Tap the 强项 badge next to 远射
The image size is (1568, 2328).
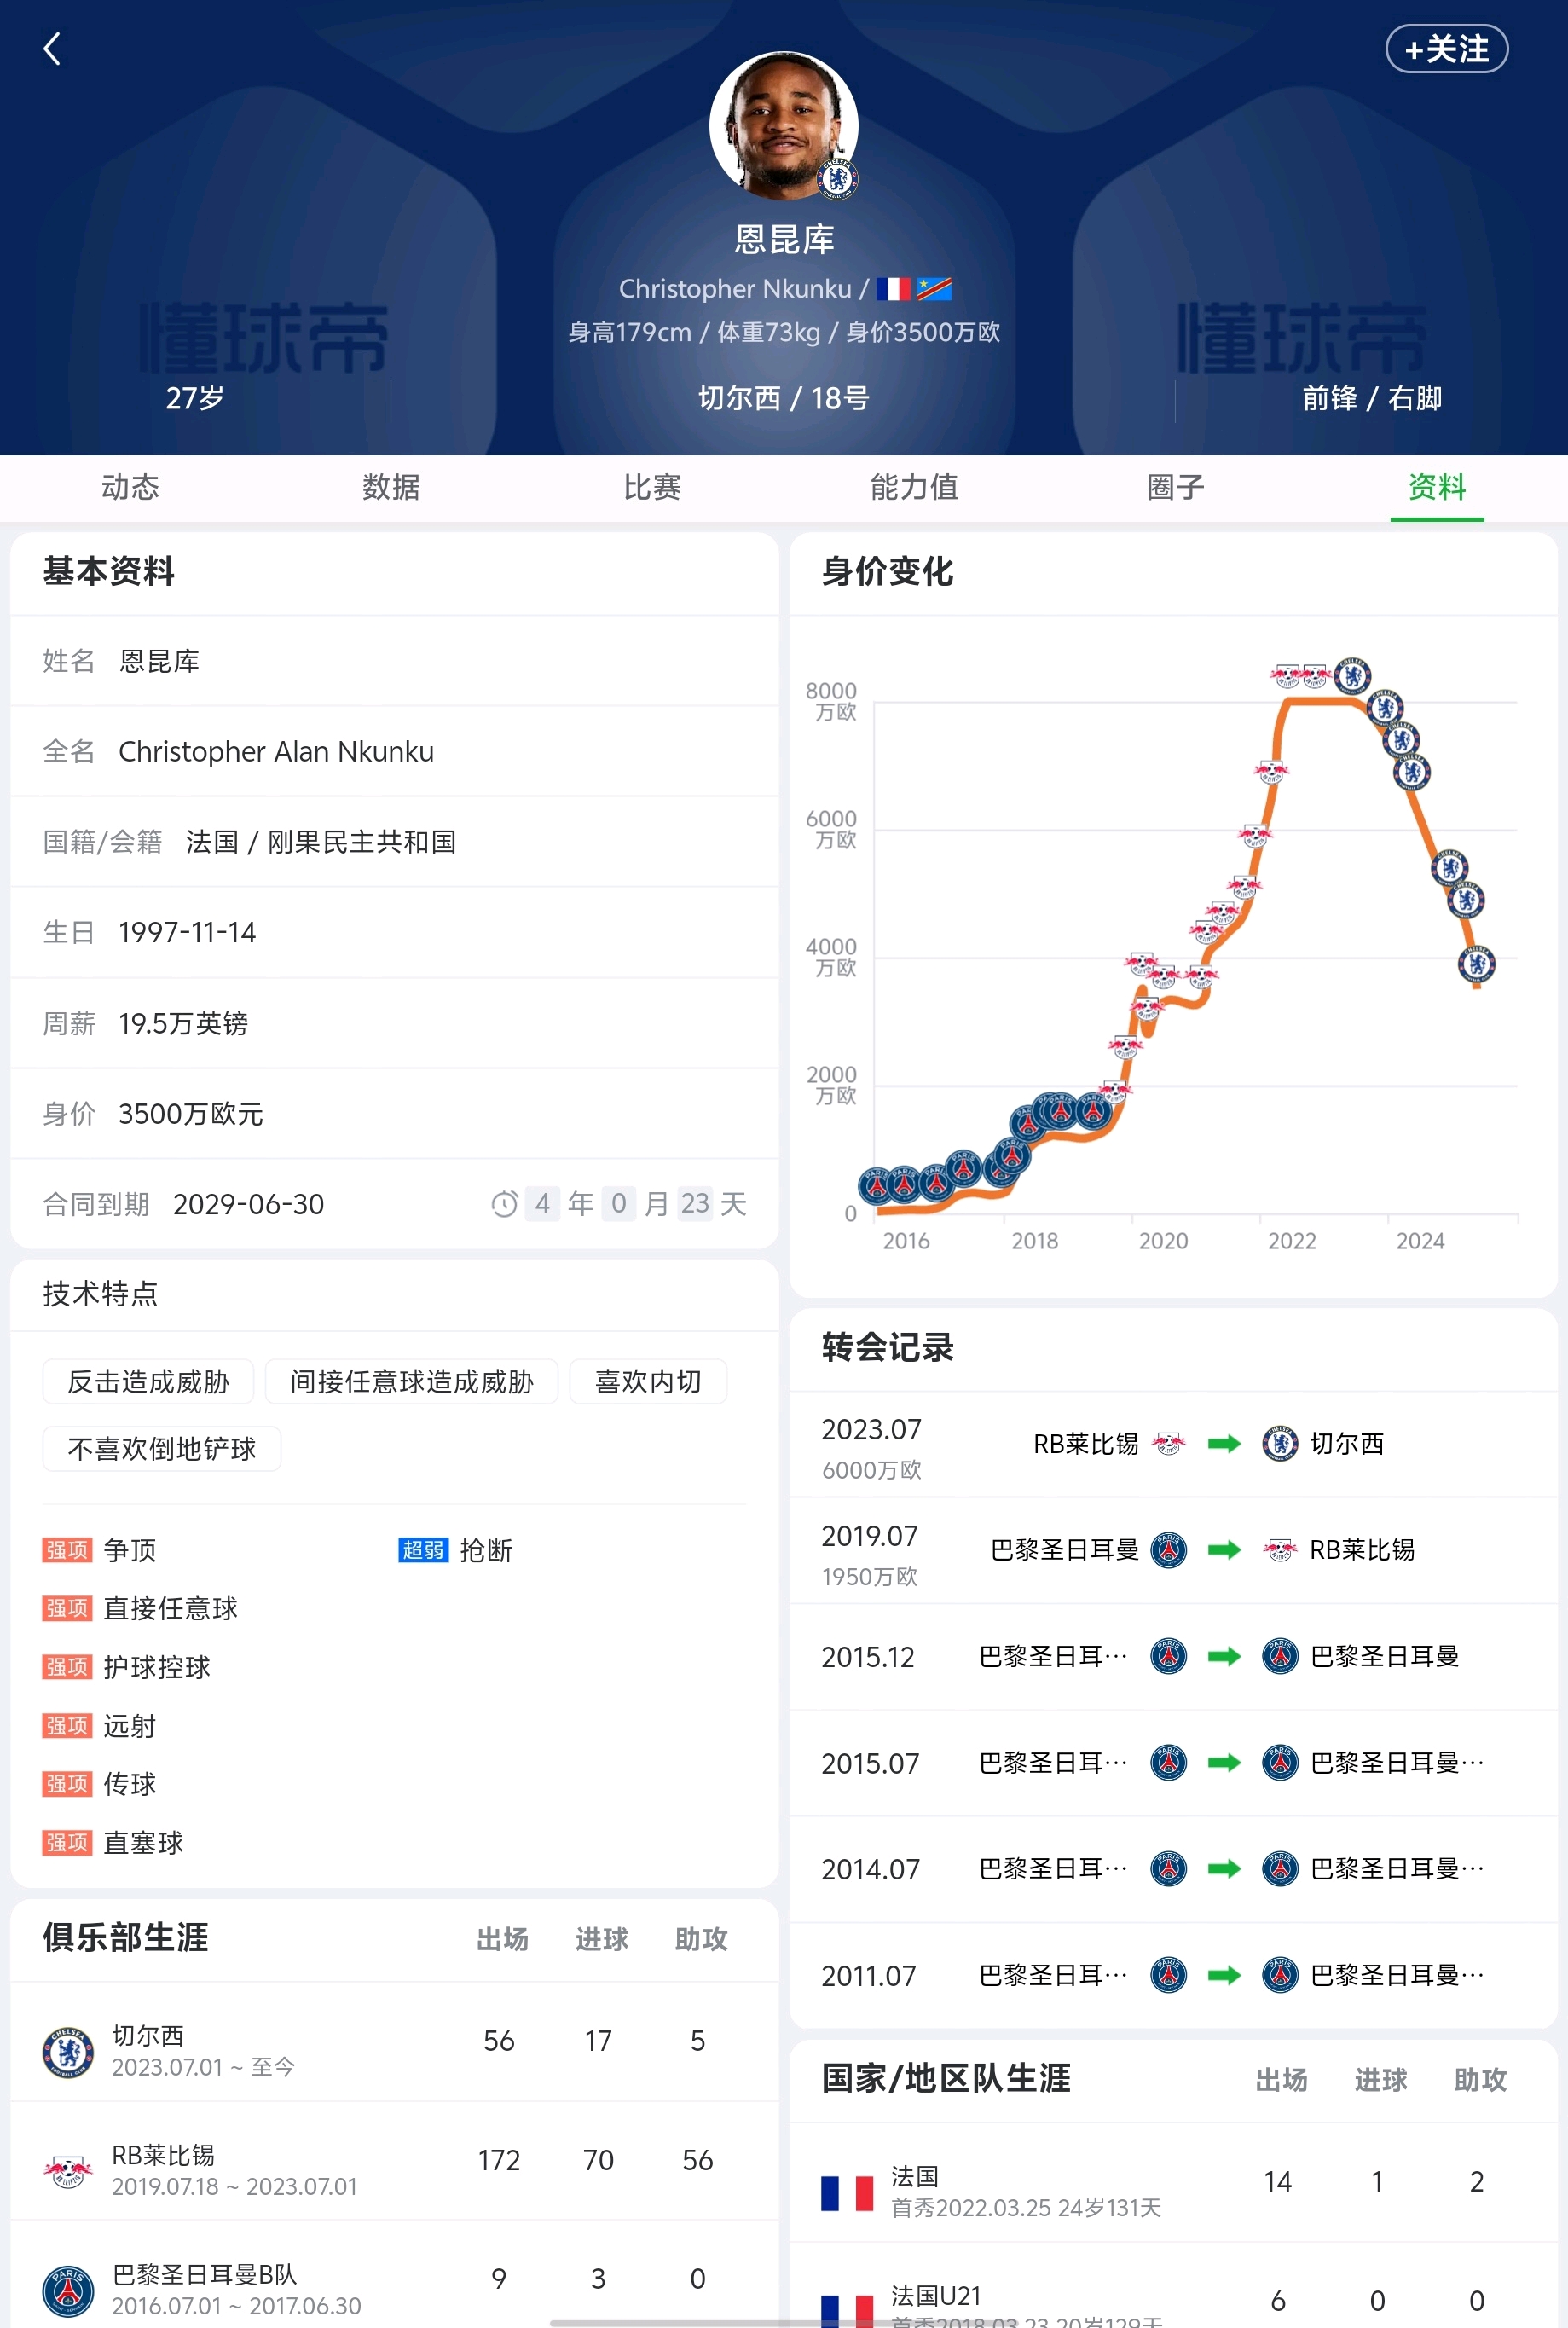pyautogui.click(x=67, y=1726)
